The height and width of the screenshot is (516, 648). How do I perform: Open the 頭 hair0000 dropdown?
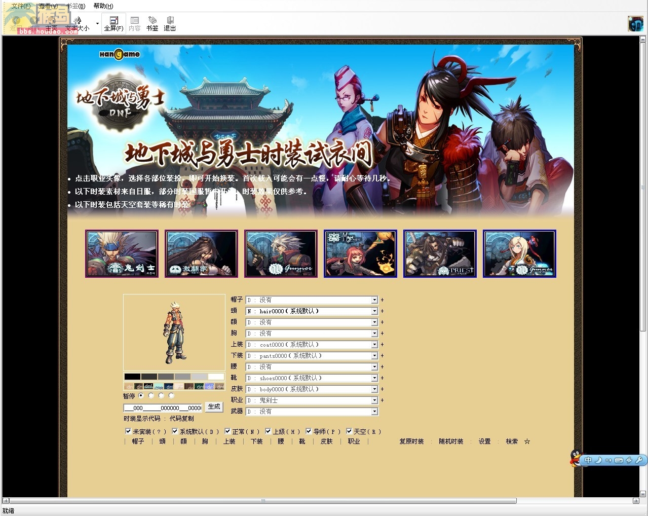[x=312, y=311]
